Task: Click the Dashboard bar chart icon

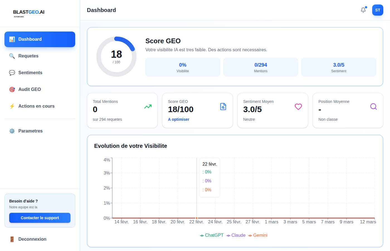Action: click(12, 39)
